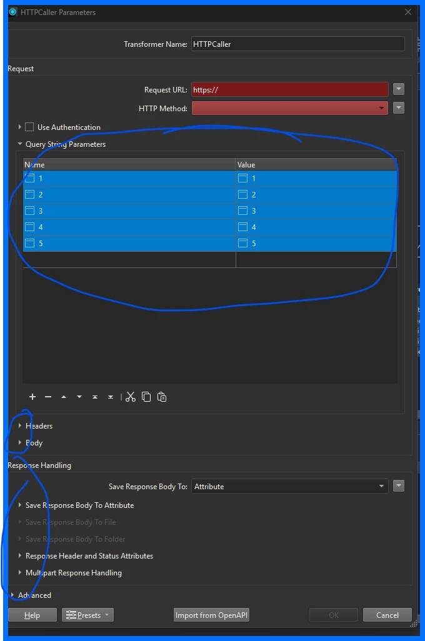Click the Value icon in row 1
425x641 pixels.
[242, 178]
